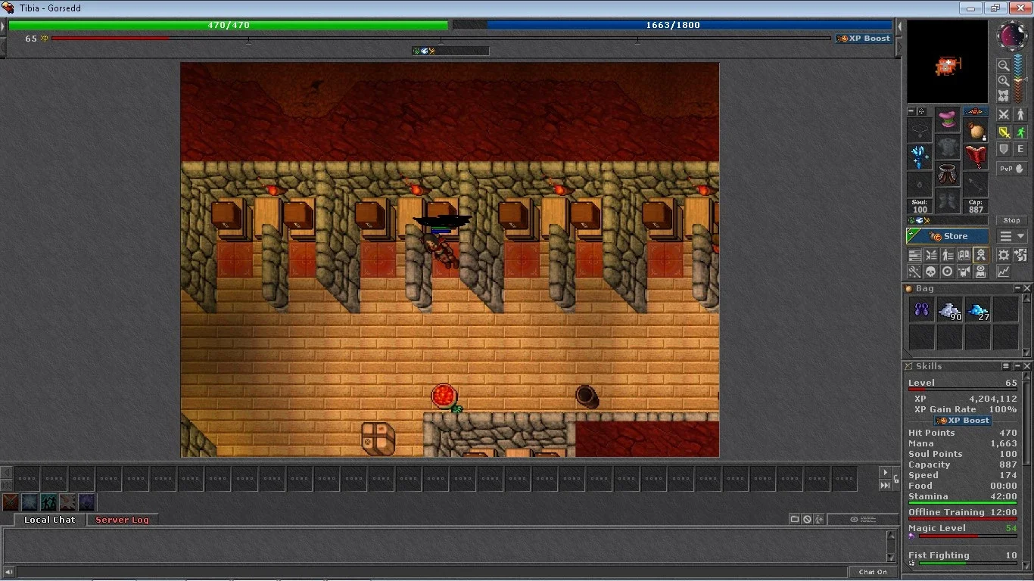Open the bestiary monster icon
Viewport: 1034px width, 581px height.
point(964,272)
